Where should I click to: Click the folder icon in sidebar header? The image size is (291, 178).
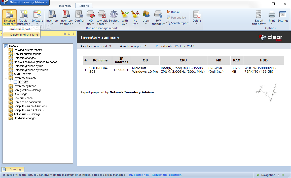coord(65,34)
